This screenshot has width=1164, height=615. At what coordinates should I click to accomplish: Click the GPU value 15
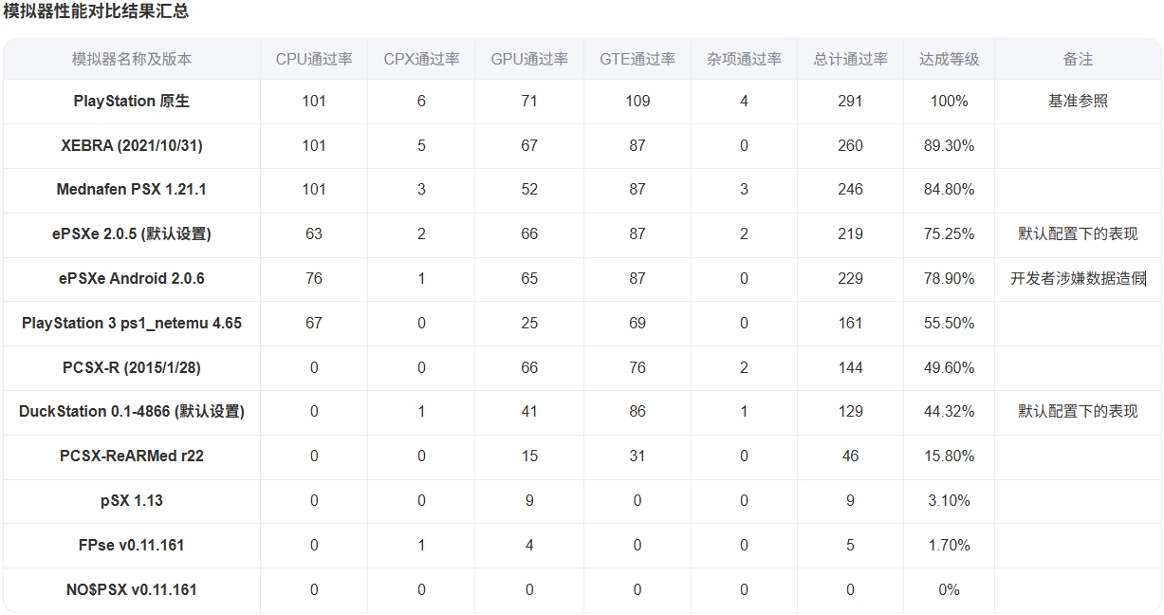click(529, 456)
